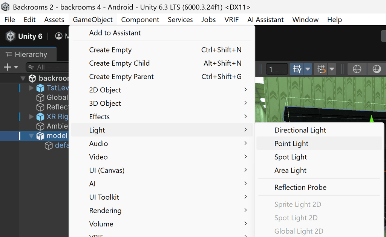Select the TstLev prefab cube icon
The height and width of the screenshot is (237, 386).
click(x=40, y=88)
